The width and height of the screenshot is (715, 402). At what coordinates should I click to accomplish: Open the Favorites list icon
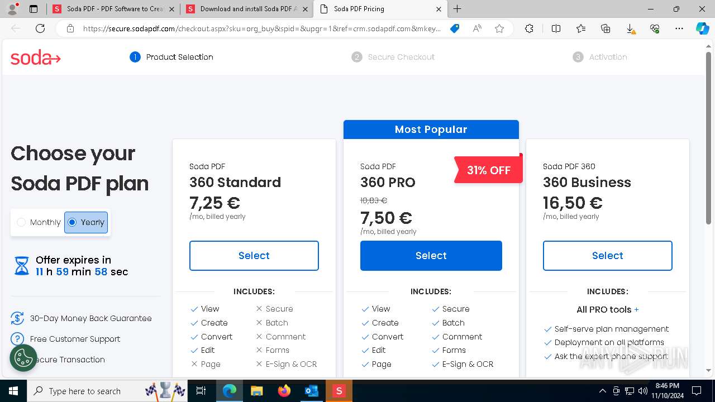[581, 28]
